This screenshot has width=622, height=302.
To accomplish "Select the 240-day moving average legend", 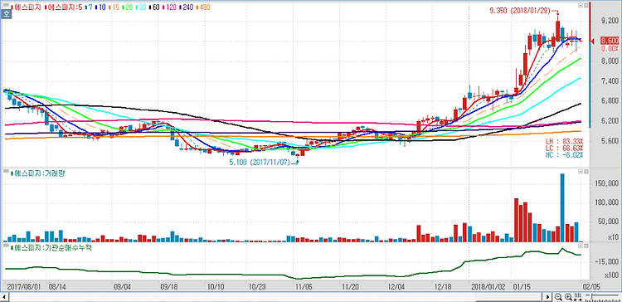I will (x=187, y=7).
